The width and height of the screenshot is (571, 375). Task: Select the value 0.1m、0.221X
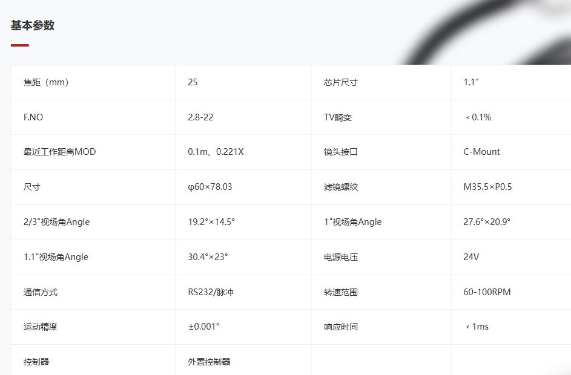216,152
